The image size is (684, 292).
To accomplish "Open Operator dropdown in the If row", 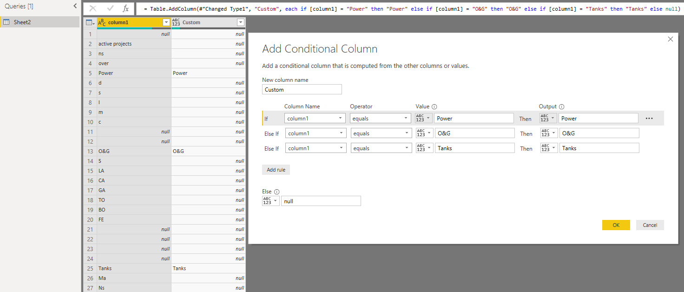I will coord(381,118).
